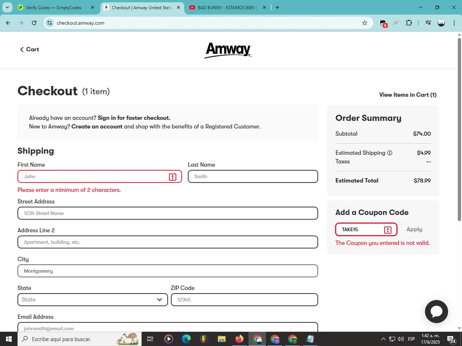
Task: Reload the page
Action: pyautogui.click(x=34, y=23)
